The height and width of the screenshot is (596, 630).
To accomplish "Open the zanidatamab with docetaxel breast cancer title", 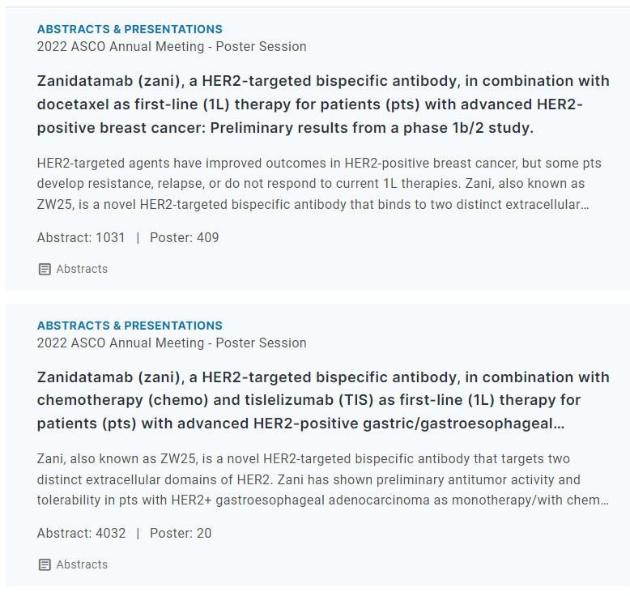I will tap(323, 104).
